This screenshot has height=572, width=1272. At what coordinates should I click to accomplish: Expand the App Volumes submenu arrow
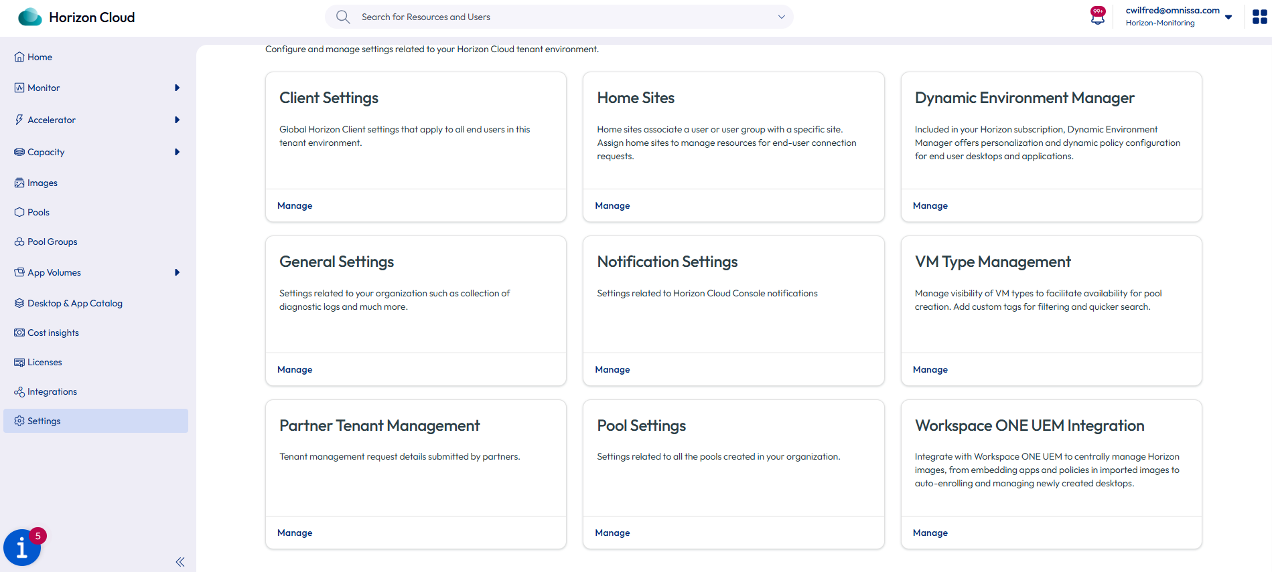pos(177,272)
